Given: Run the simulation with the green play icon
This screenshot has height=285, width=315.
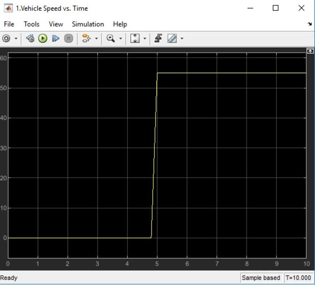Looking at the screenshot, I should point(43,38).
